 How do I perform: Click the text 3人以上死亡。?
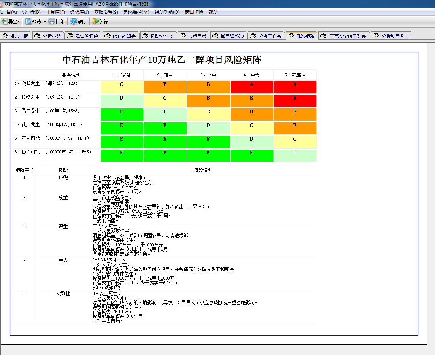pyautogui.click(x=106, y=294)
